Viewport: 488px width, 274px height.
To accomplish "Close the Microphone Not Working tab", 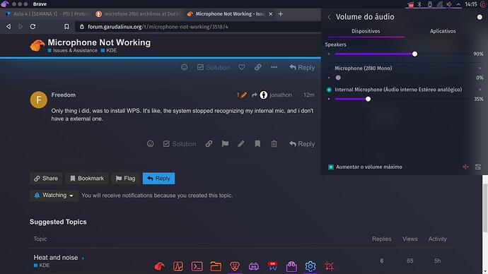I will tap(270, 14).
